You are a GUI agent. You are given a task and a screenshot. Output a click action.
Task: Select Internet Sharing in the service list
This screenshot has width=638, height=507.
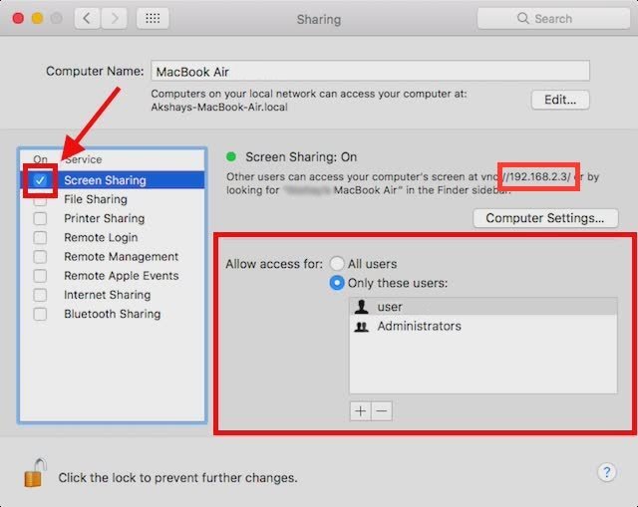(x=107, y=295)
